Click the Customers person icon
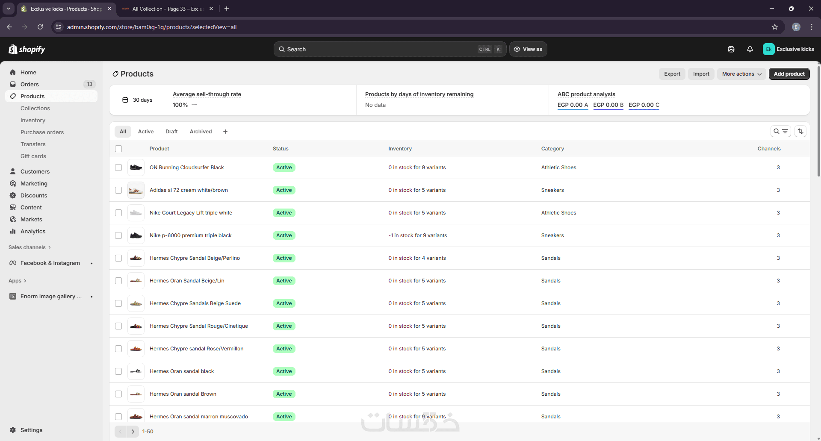The height and width of the screenshot is (441, 821). [x=13, y=171]
